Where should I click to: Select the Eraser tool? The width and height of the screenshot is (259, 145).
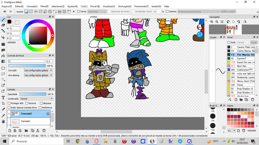click(x=3, y=25)
